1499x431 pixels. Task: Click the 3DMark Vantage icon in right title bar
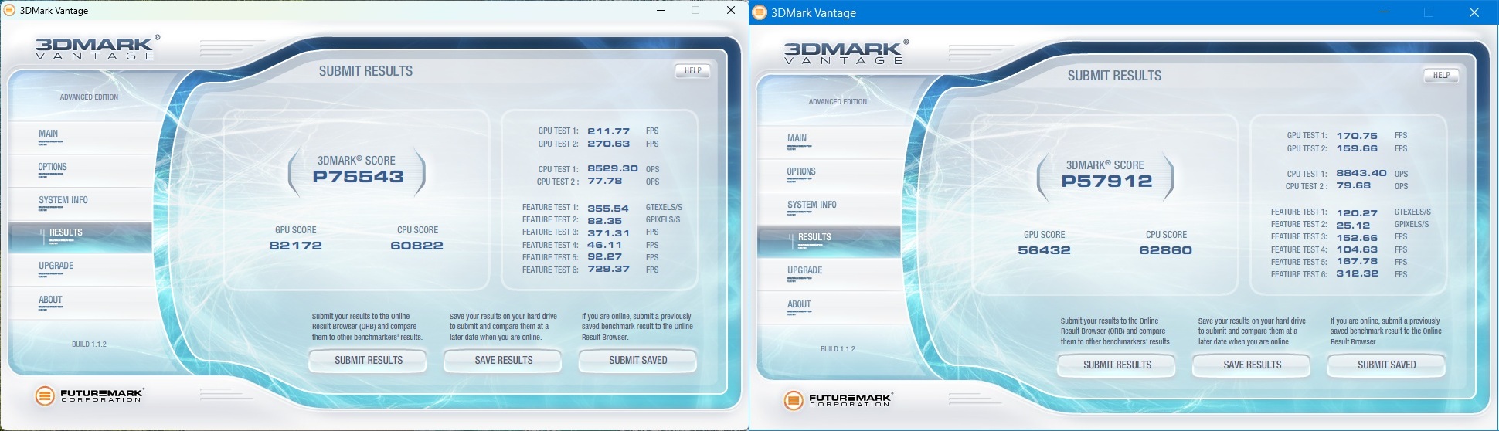click(760, 12)
